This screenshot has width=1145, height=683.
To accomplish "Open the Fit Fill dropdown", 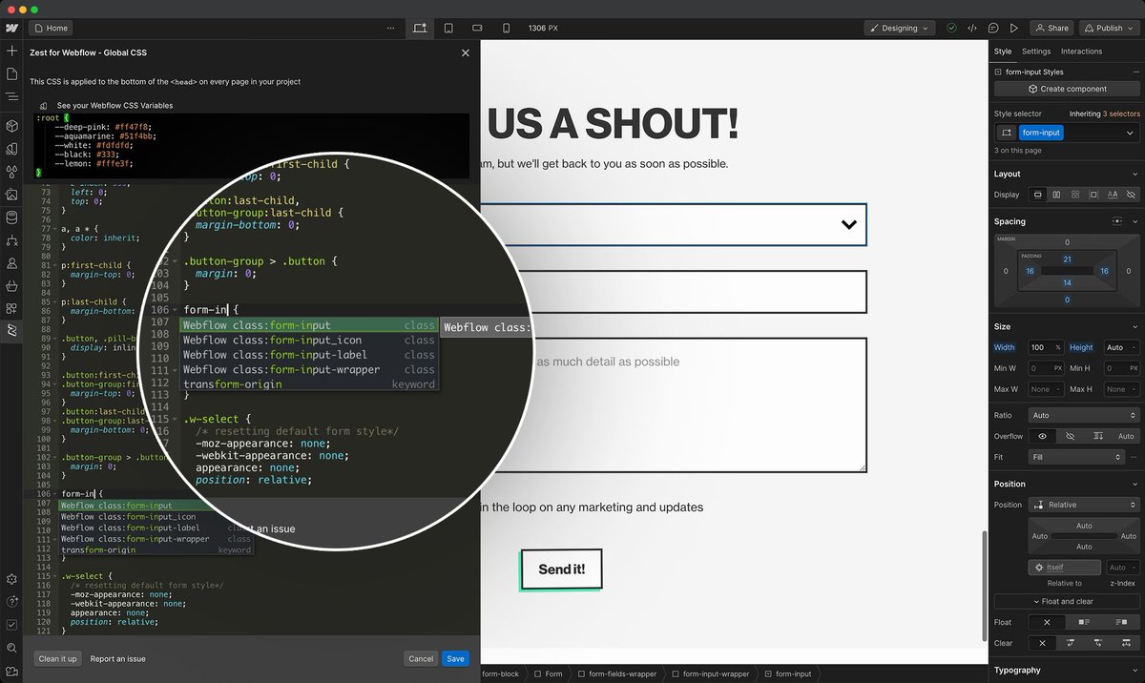I will (1075, 457).
